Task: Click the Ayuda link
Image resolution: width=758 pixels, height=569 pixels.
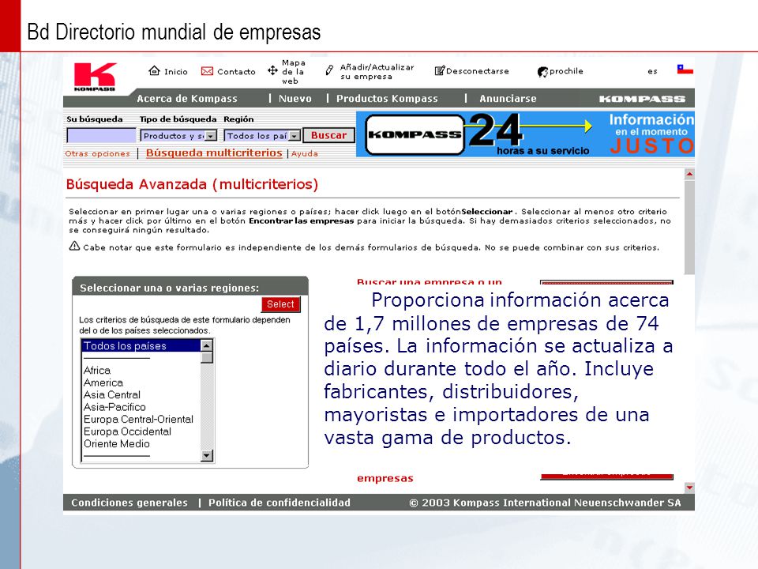Action: point(305,153)
